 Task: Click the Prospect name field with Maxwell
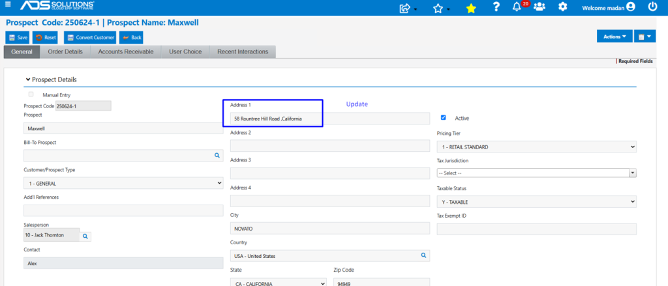tap(123, 128)
